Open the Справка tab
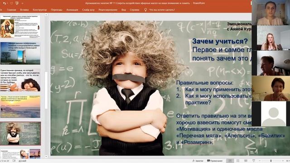The height and width of the screenshot is (163, 290). click(x=135, y=10)
